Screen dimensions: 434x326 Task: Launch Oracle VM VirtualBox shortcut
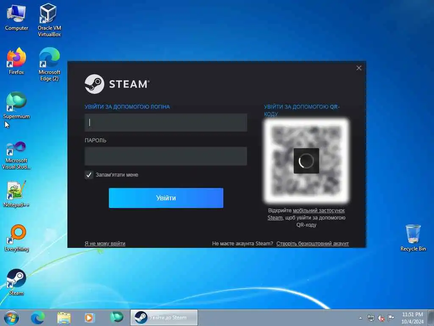tap(49, 20)
